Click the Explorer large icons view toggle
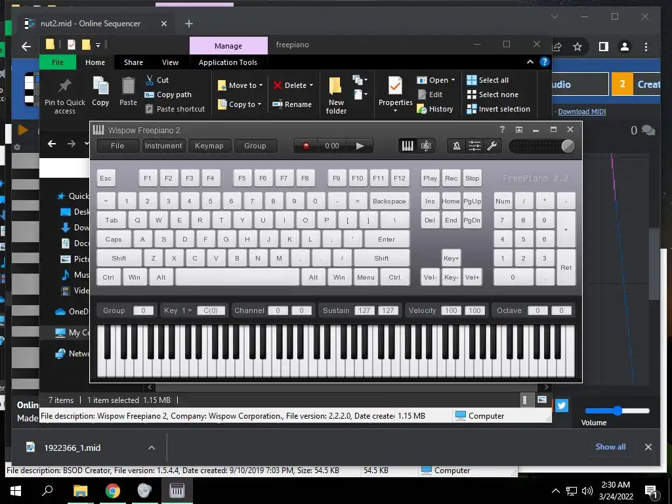The width and height of the screenshot is (672, 504). (541, 400)
